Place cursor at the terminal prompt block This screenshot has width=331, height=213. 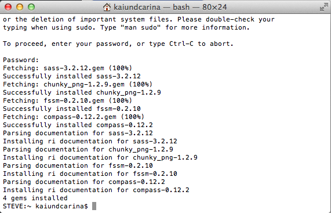tap(94, 206)
